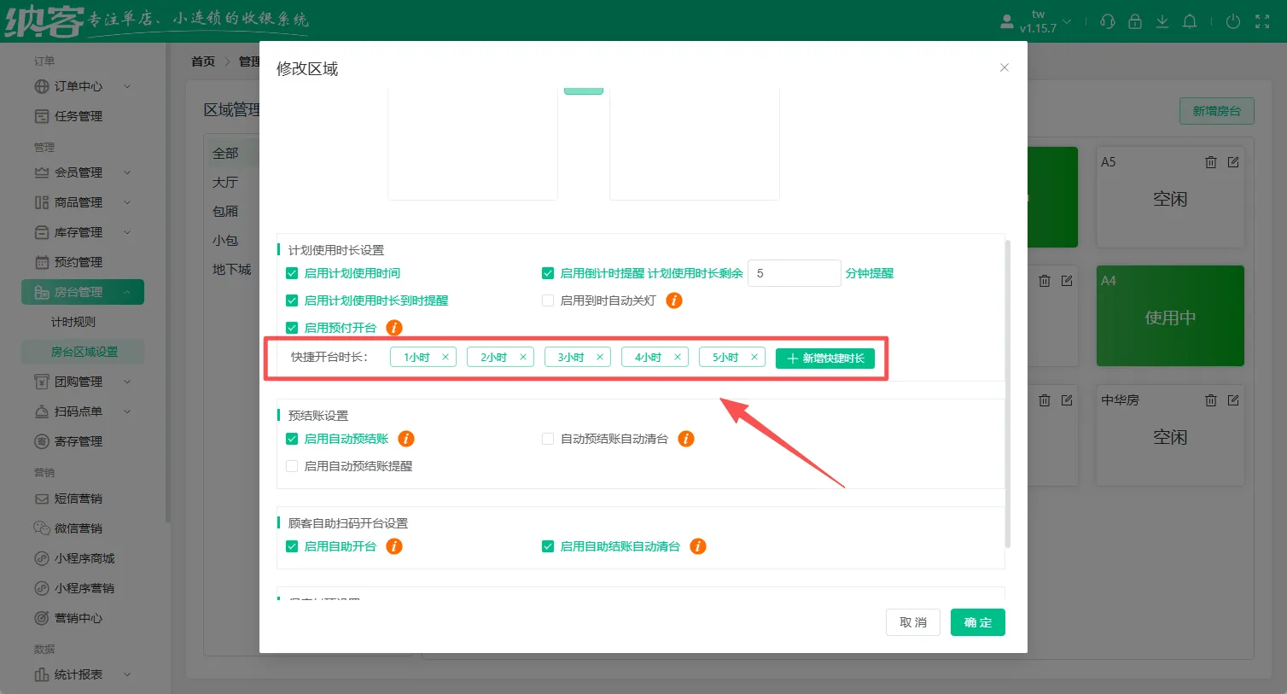1287x694 pixels.
Task: Click the download icon in top bar
Action: pos(1162,21)
